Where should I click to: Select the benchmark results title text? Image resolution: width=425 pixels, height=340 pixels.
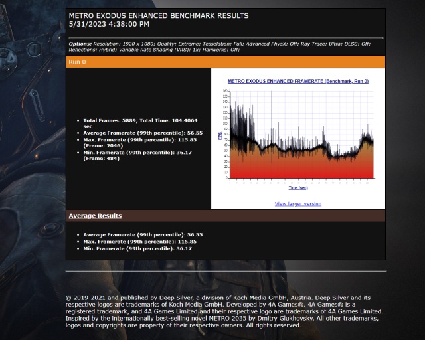[x=159, y=15]
